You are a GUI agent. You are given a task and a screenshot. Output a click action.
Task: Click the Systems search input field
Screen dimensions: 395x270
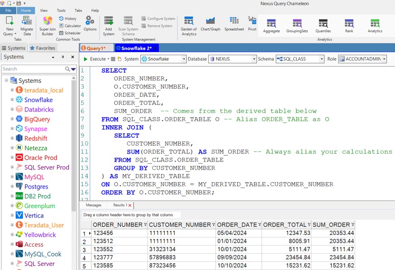point(33,69)
